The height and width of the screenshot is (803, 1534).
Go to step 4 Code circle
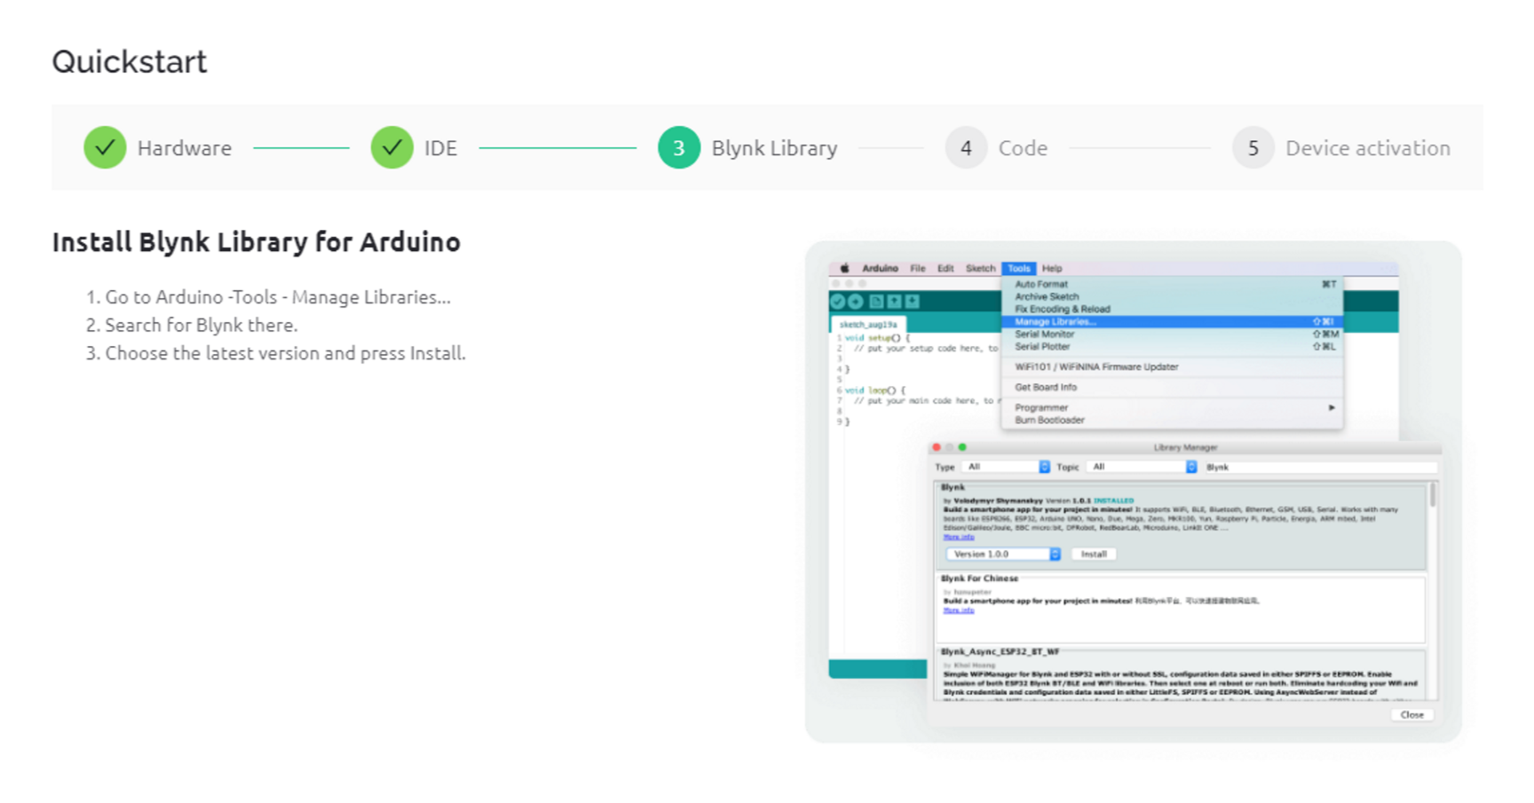click(966, 147)
